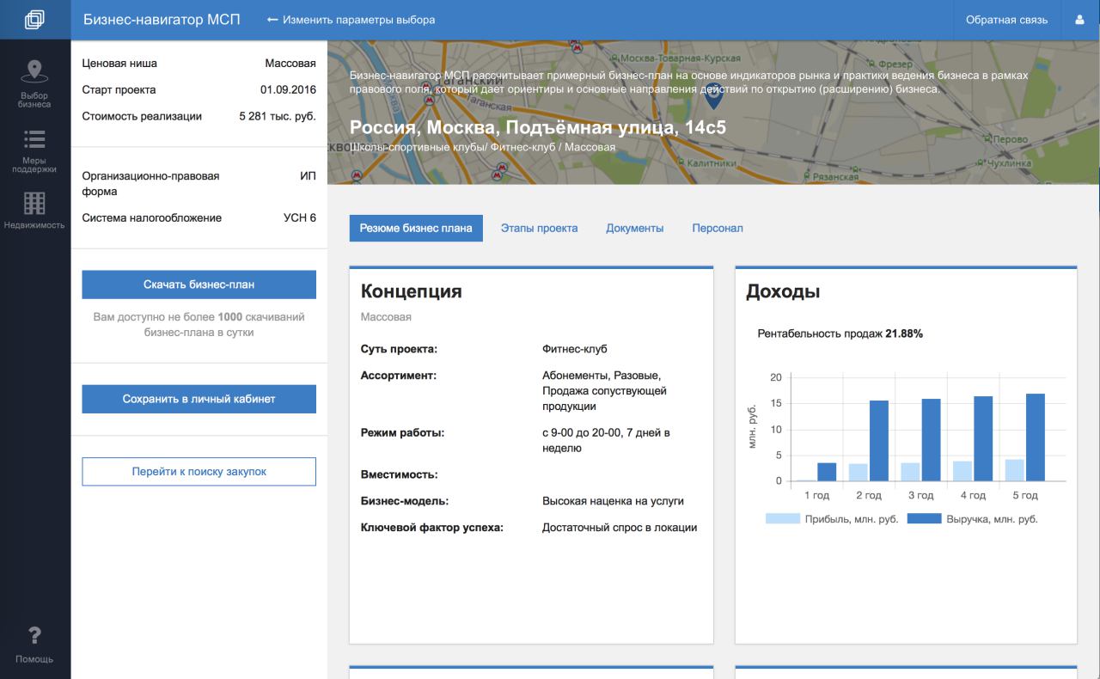Screen dimensions: 1100x679
Task: Click Сохранить в личный кабинет button
Action: (199, 399)
